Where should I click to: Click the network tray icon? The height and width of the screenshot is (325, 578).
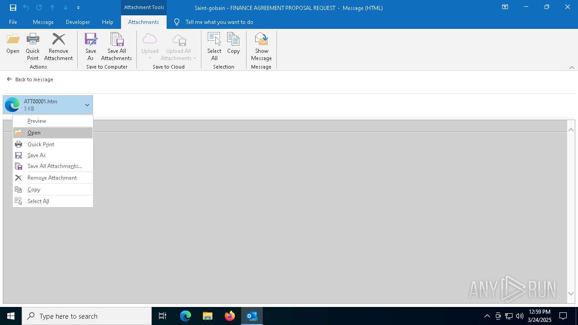pos(509,316)
